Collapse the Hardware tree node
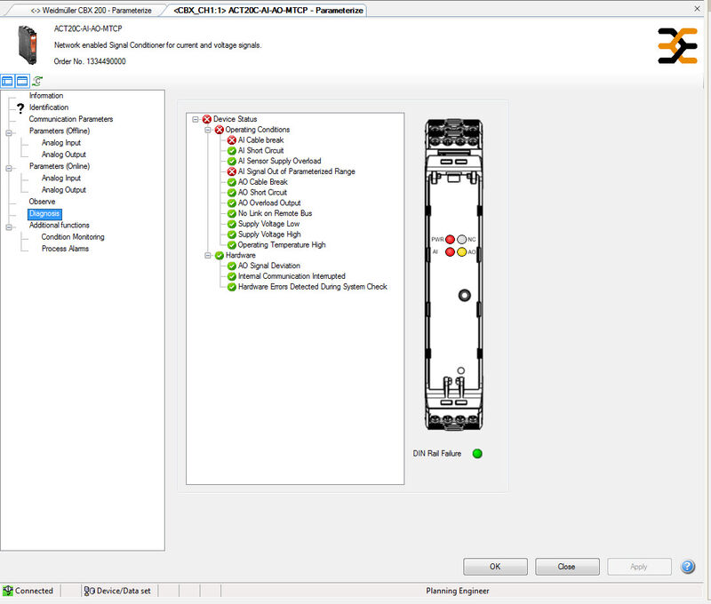Screen dimensions: 711x604 click(x=208, y=256)
